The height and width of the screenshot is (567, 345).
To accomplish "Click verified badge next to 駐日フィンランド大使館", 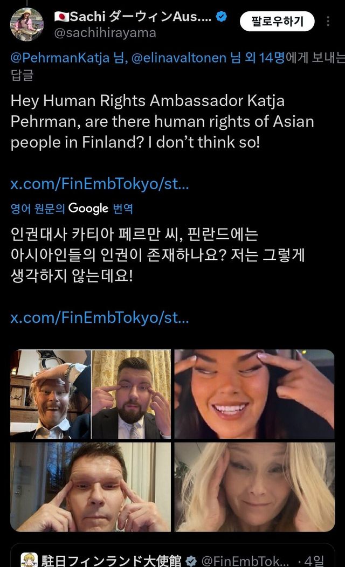I will coord(191,561).
